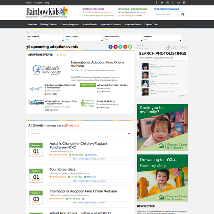Open the Waiting Children menu

tap(49, 24)
